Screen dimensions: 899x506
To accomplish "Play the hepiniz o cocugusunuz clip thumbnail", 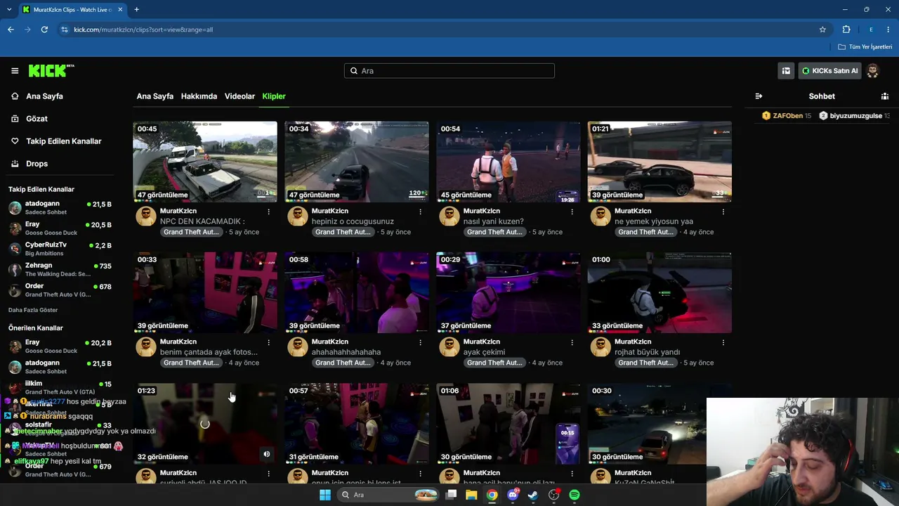I will (x=357, y=162).
